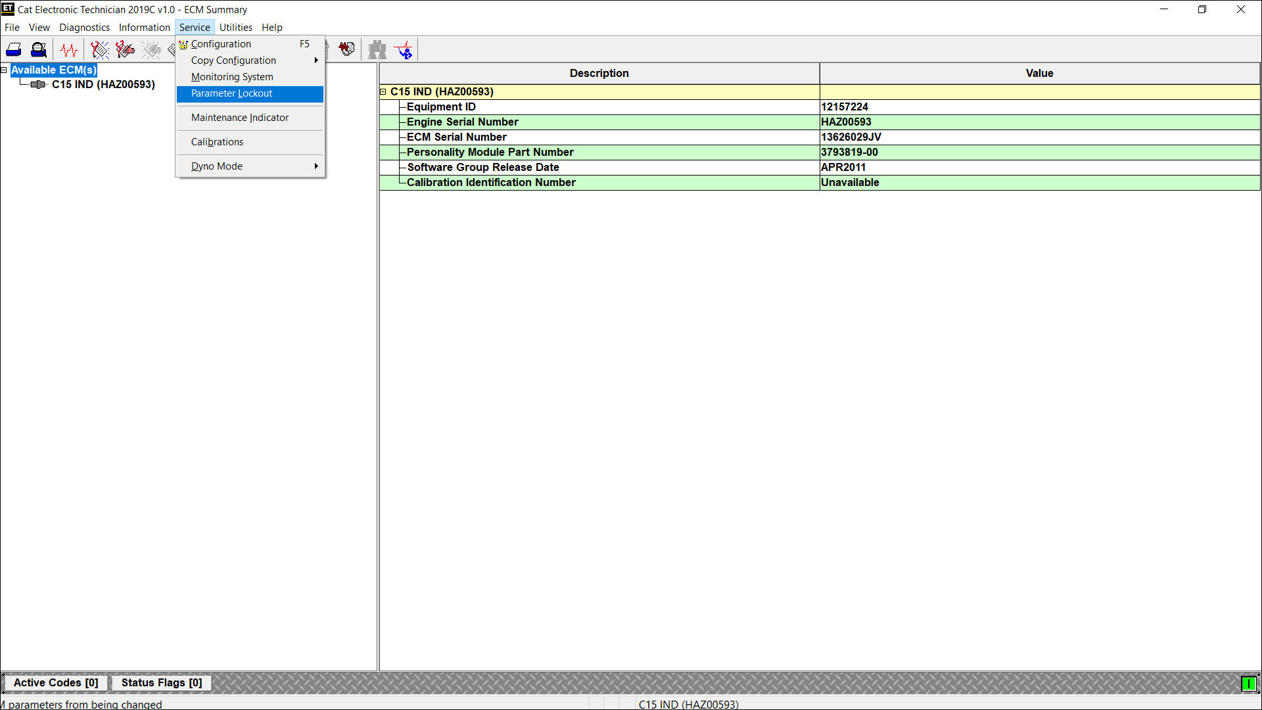Click the Print Preview toolbar icon
The width and height of the screenshot is (1262, 710).
39,50
